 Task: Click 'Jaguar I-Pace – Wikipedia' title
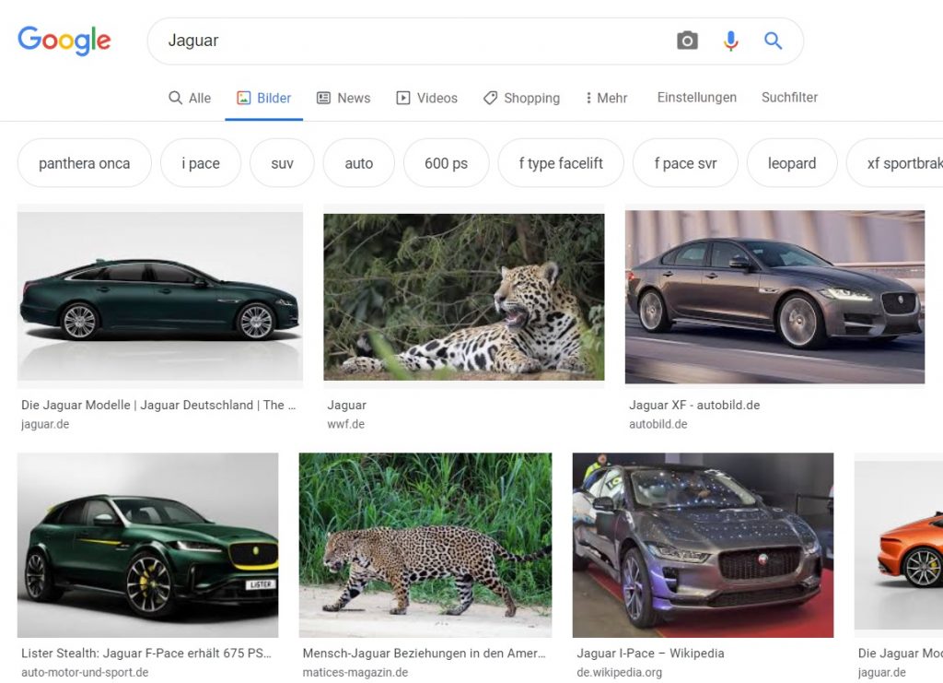(x=650, y=653)
